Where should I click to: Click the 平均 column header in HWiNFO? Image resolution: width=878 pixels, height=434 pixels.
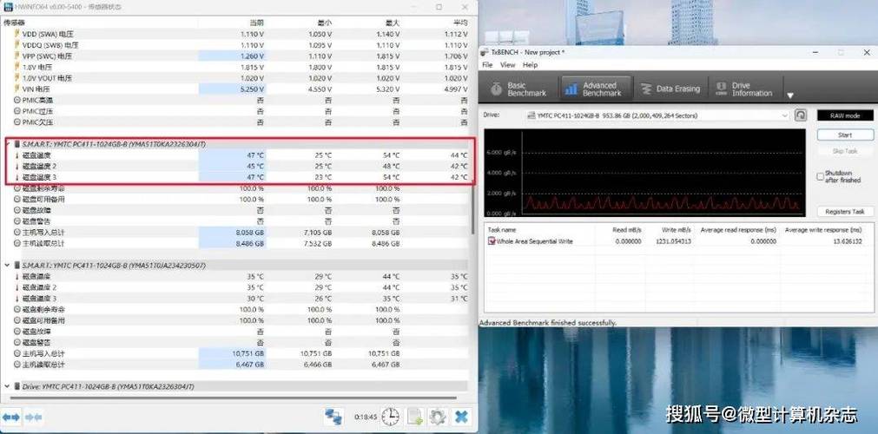460,23
